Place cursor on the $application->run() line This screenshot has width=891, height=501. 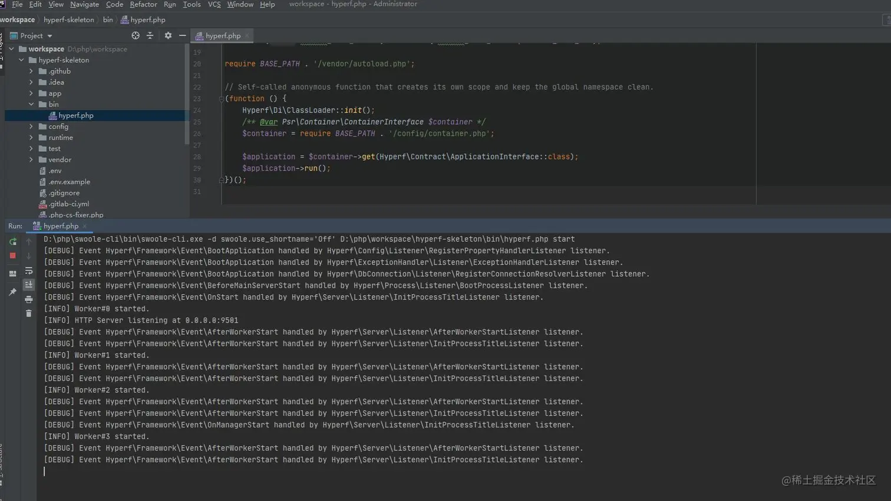(x=286, y=168)
